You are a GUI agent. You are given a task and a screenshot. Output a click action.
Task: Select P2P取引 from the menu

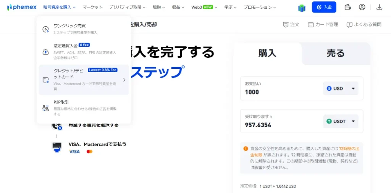coord(84,108)
